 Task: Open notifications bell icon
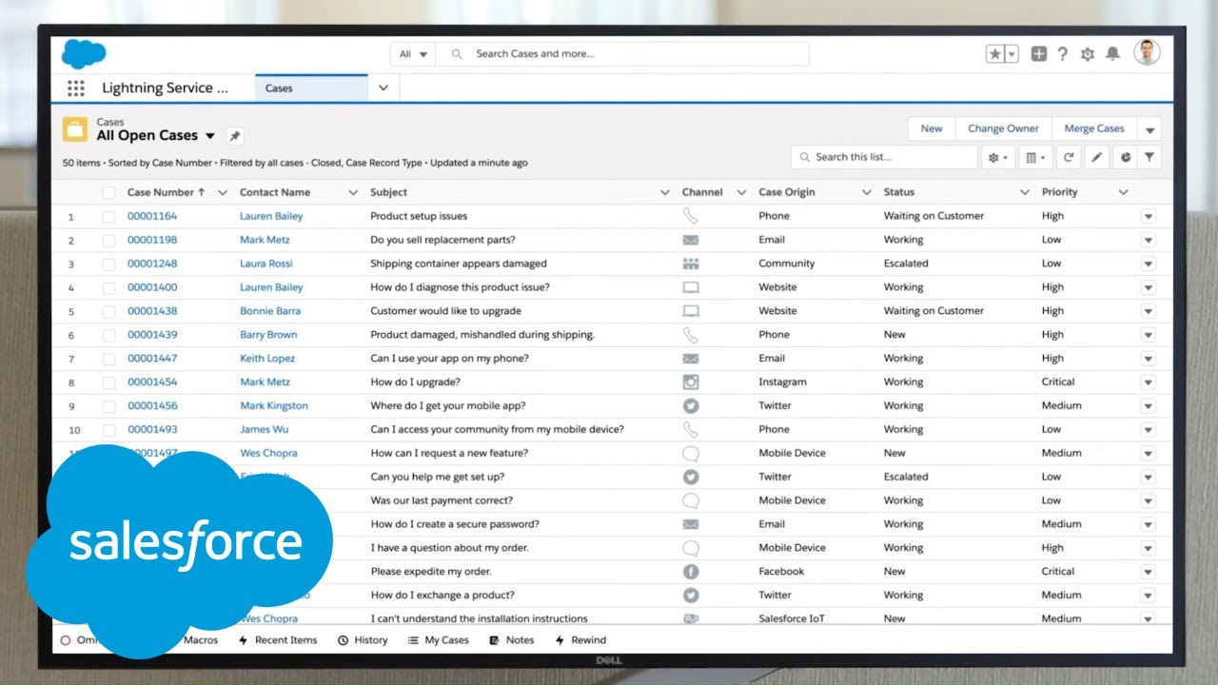coord(1112,54)
